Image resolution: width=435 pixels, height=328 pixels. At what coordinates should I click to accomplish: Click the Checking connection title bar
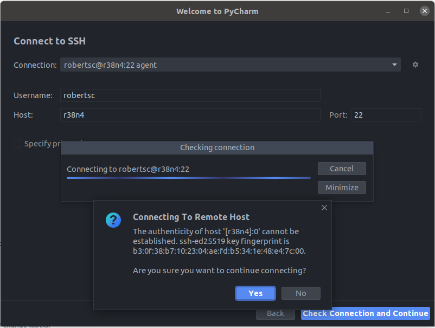[217, 147]
